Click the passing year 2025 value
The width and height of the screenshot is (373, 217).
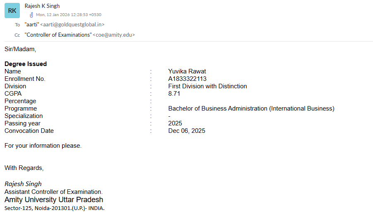(175, 123)
